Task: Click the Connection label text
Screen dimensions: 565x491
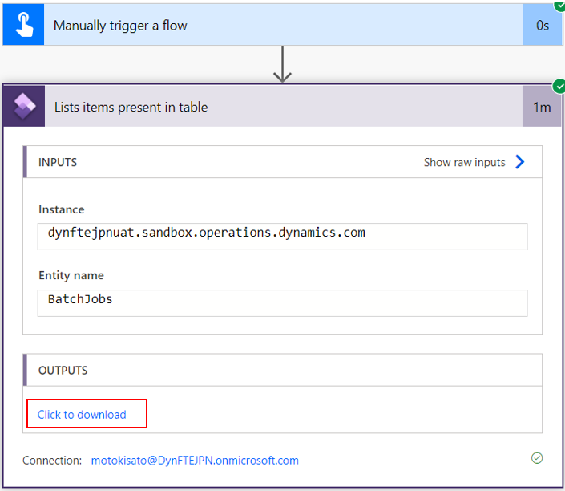Action: [52, 461]
